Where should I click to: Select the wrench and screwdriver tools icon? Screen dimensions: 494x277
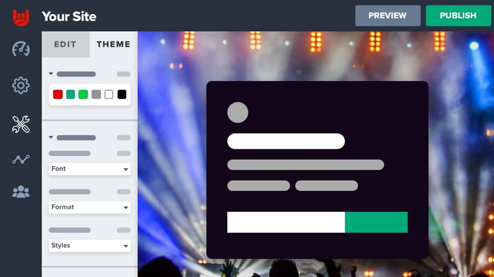pyautogui.click(x=21, y=124)
